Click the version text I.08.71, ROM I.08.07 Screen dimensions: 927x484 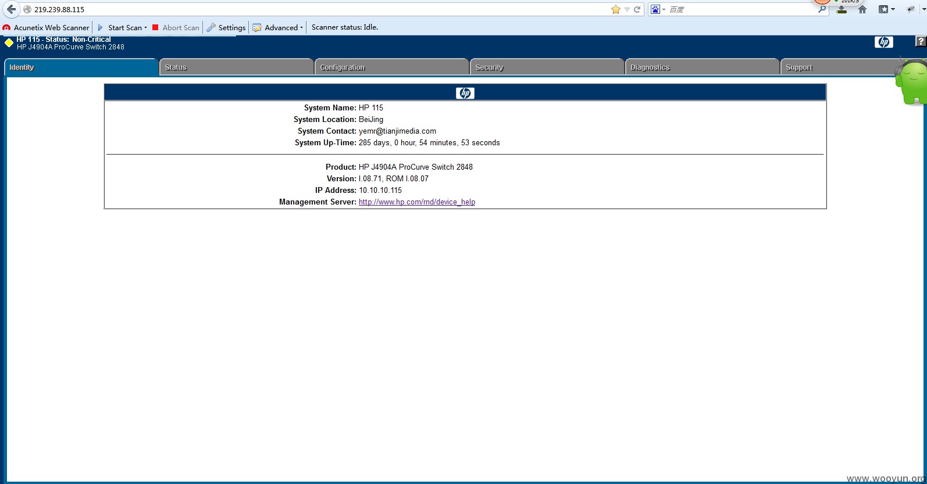click(x=394, y=179)
